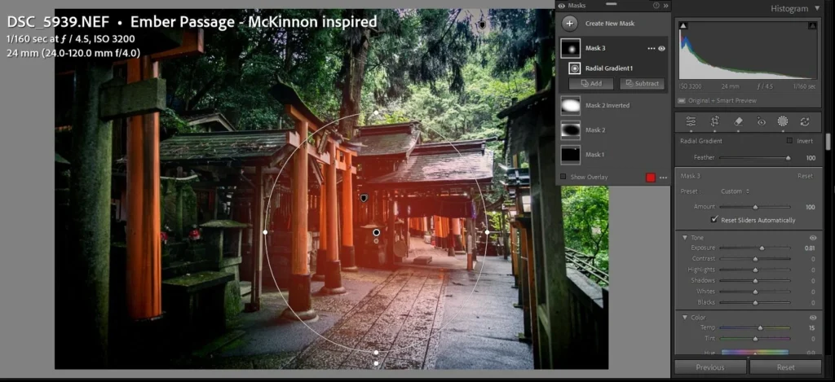Collapse the Histogram panel triangle
The image size is (835, 382).
[x=817, y=8]
